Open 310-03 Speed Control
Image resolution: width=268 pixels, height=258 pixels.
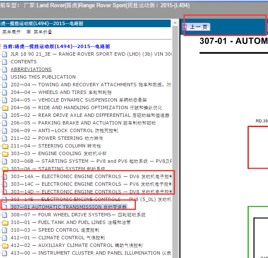[55, 230]
